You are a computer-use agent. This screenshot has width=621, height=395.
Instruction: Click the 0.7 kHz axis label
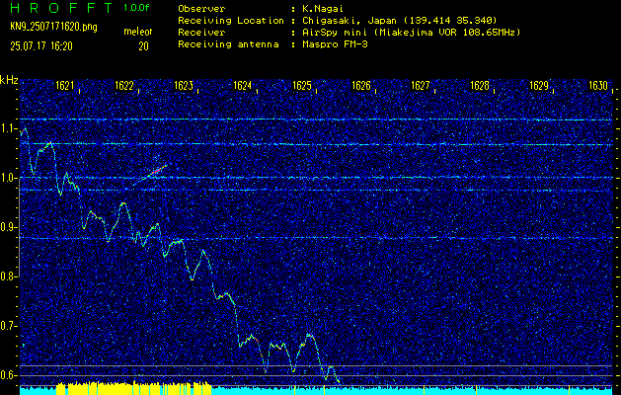coord(8,327)
